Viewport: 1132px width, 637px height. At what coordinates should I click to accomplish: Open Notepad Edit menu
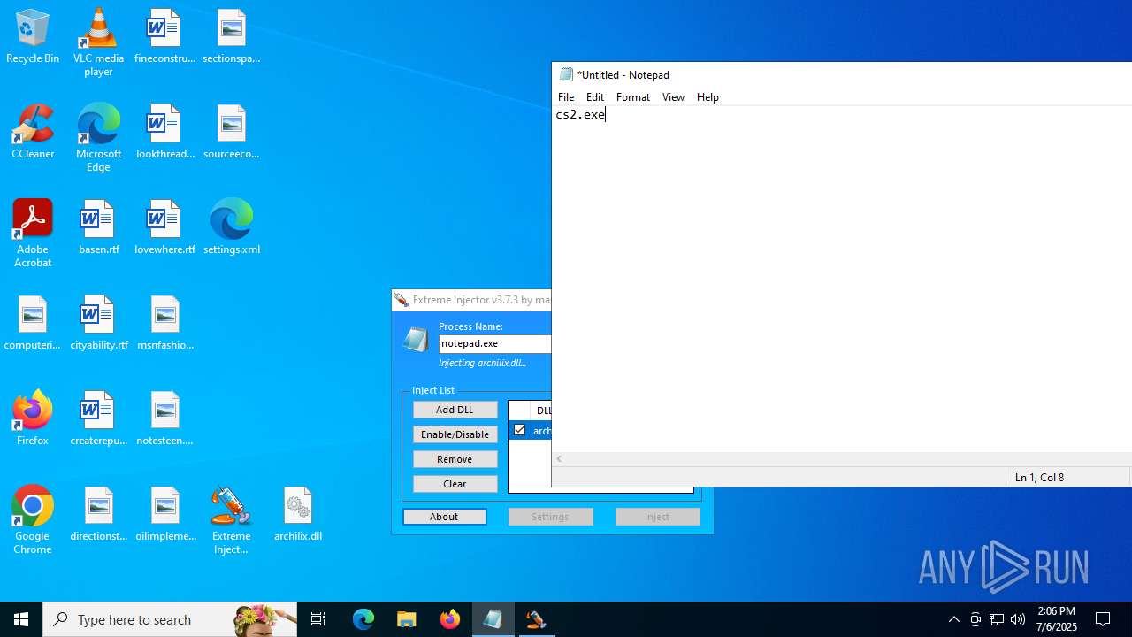(x=595, y=97)
